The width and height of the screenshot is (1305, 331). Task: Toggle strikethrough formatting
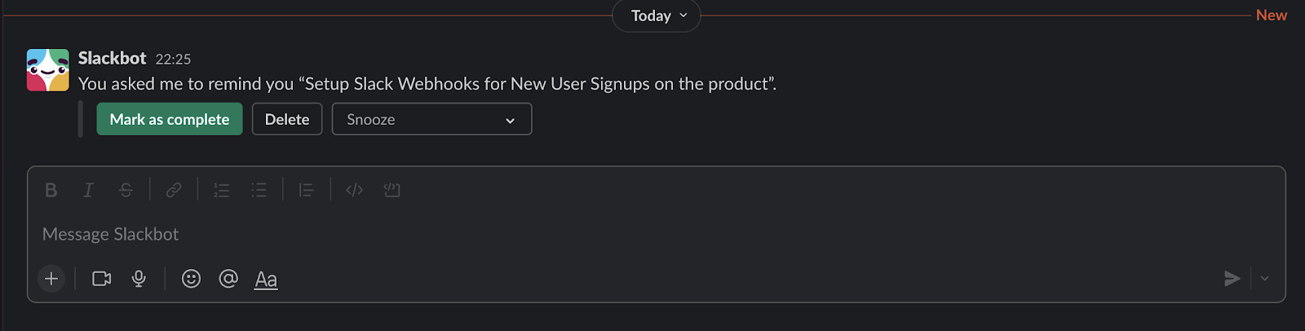[x=126, y=190]
